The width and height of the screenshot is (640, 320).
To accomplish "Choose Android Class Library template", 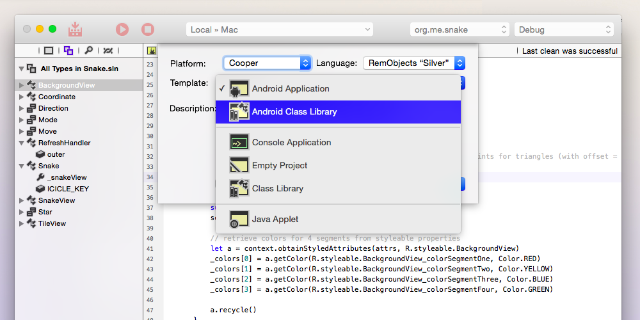I will coord(294,112).
